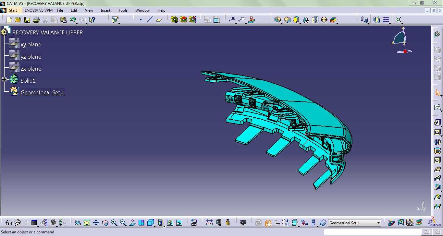Screen dimensions: 443x236
Task: Activate the Rotate view tool
Action: tap(105, 223)
